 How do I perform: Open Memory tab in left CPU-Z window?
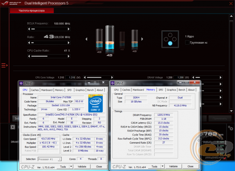pyautogui.click(x=59, y=90)
